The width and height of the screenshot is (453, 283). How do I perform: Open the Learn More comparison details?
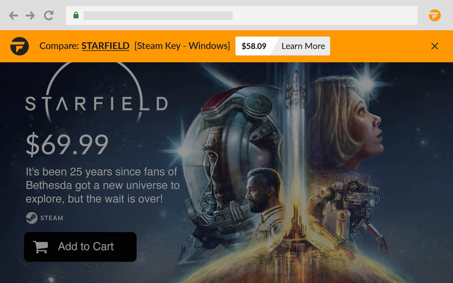click(x=303, y=46)
